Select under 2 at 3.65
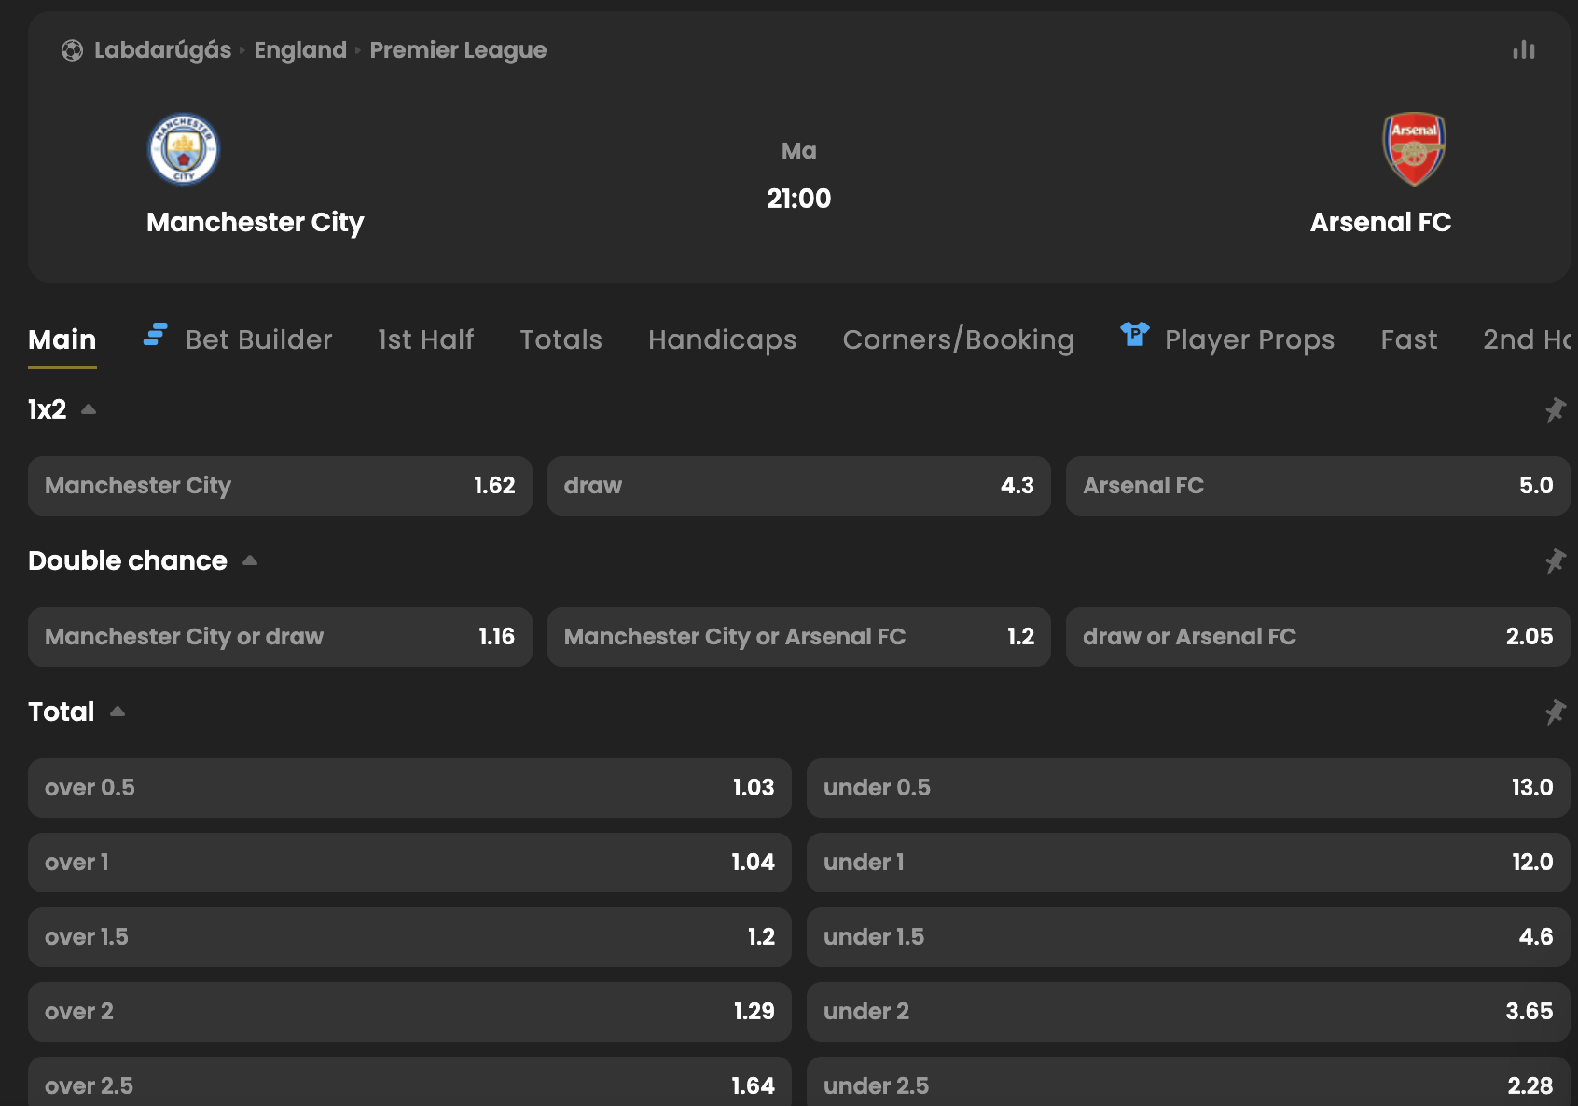This screenshot has width=1578, height=1106. [x=1188, y=1012]
